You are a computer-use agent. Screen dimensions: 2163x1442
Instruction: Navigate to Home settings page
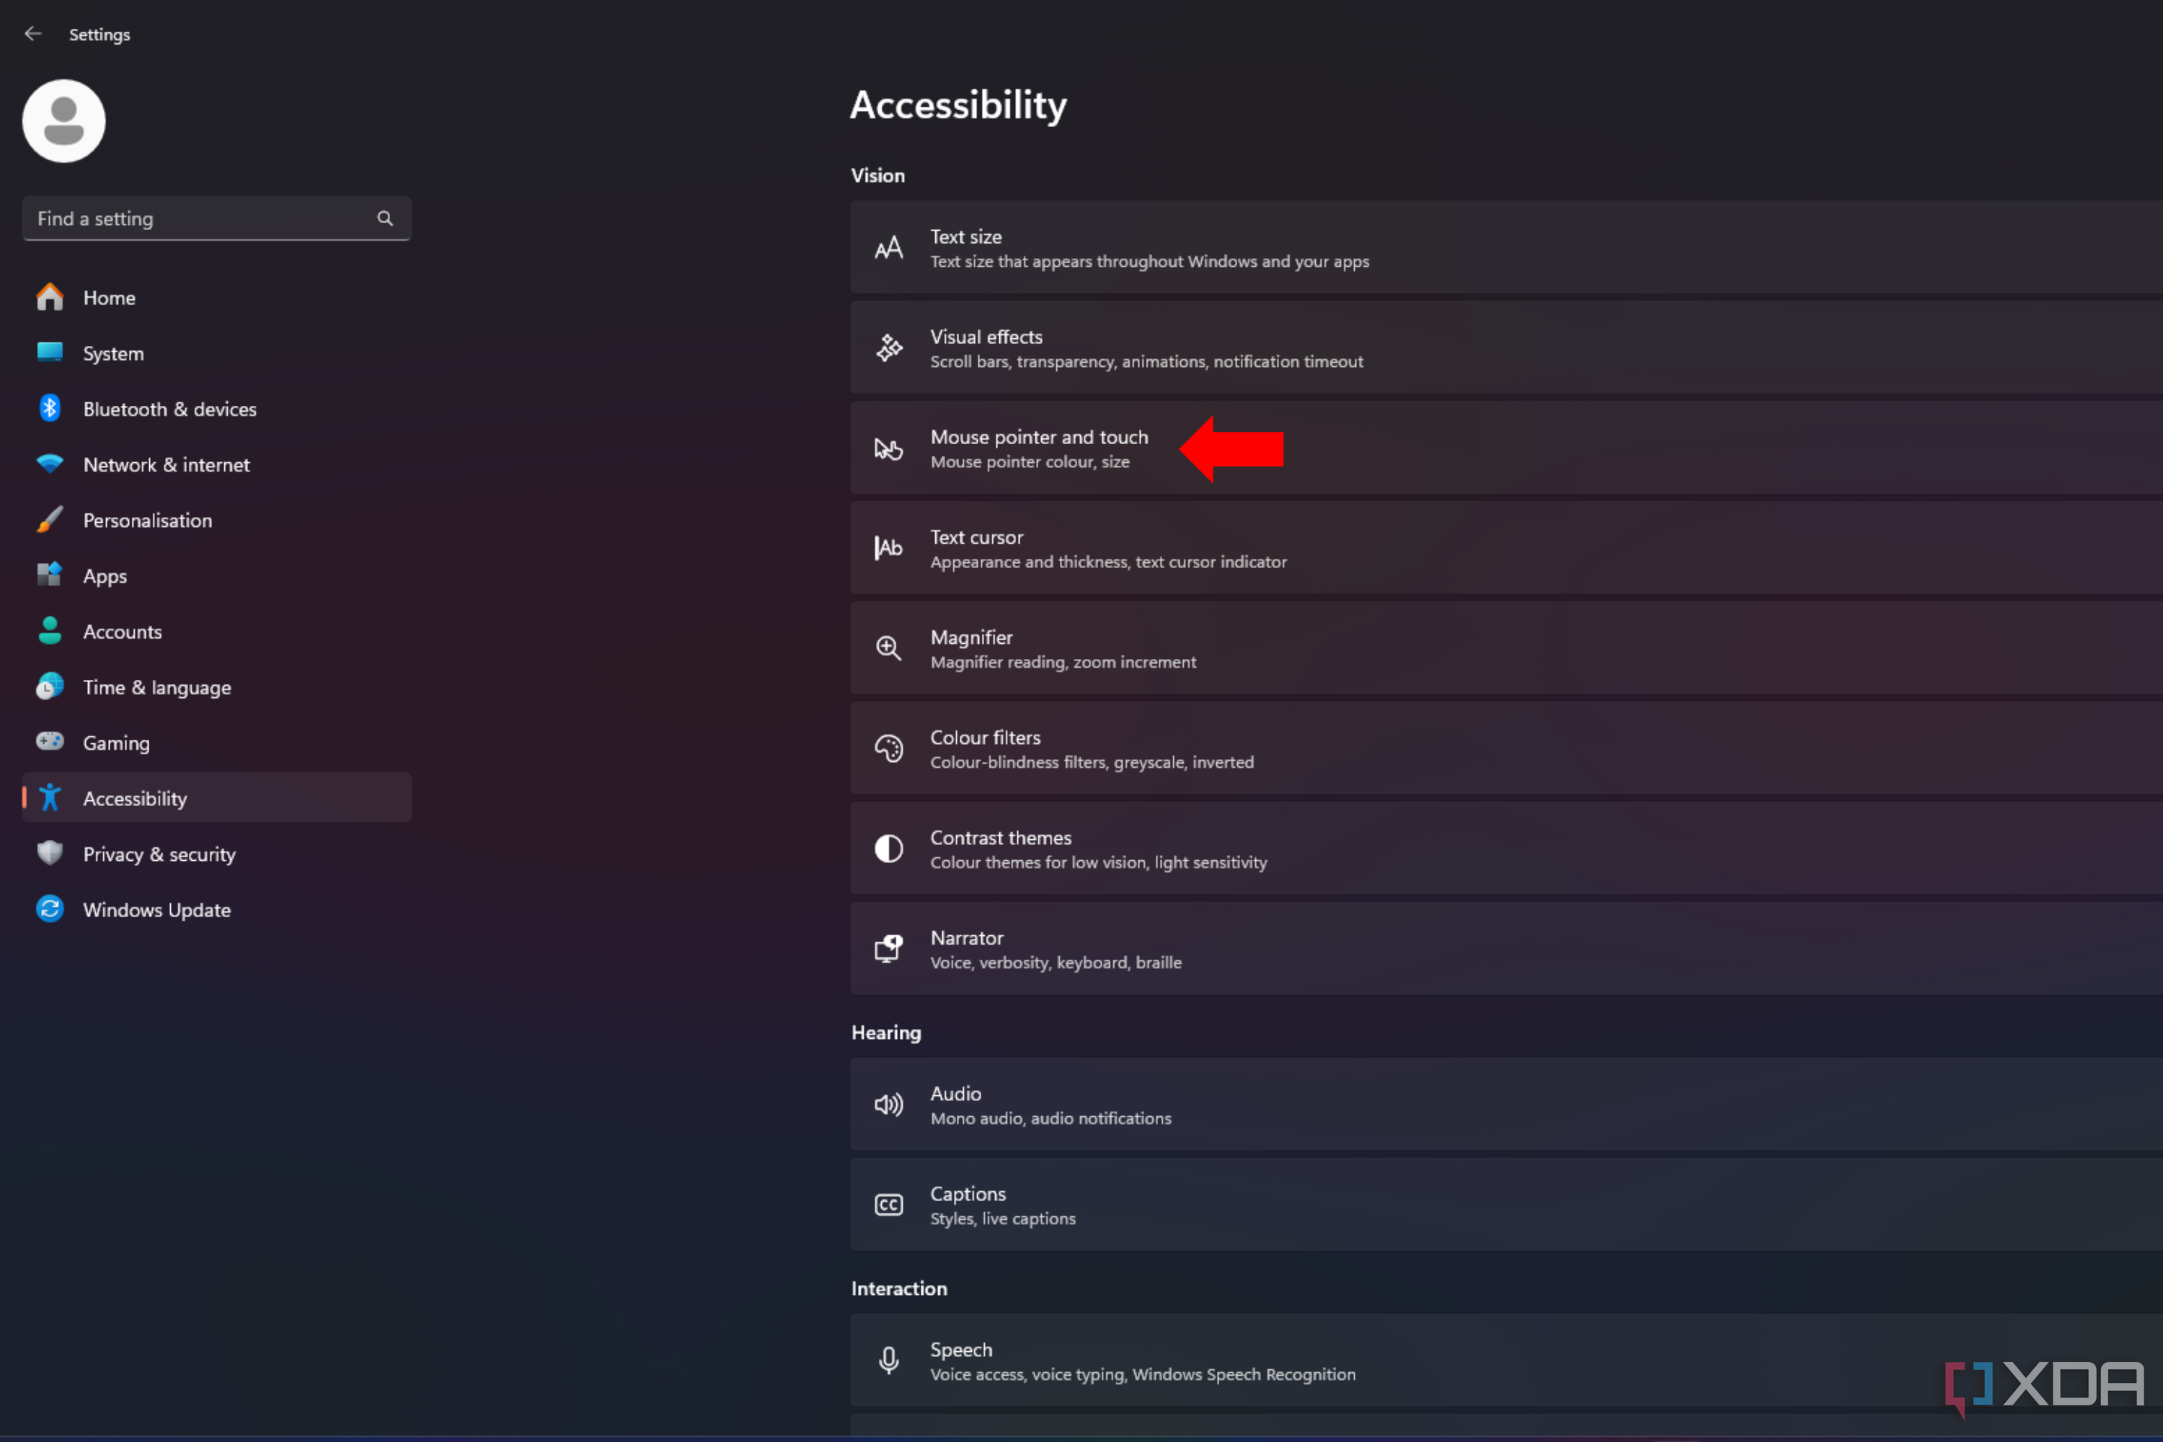click(110, 296)
